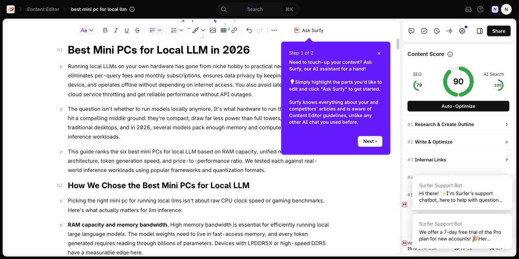The image size is (519, 259).
Task: Click the Search input field
Action: pos(258,9)
